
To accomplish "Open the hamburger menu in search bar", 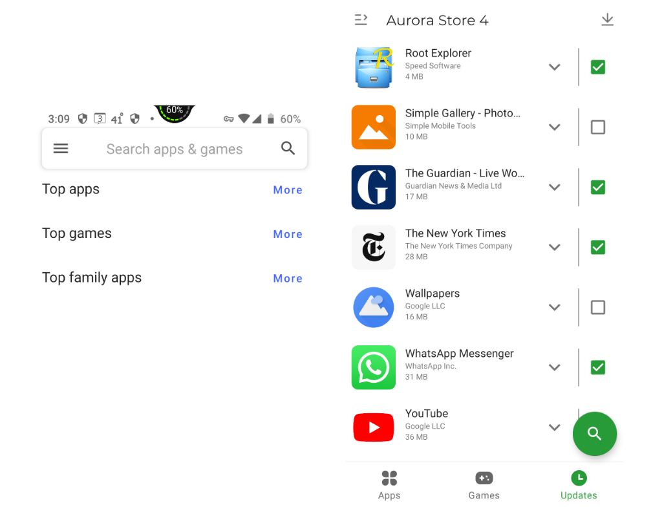I will pos(61,149).
